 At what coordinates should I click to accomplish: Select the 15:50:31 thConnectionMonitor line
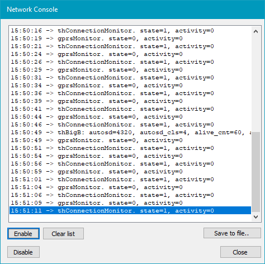130,78
